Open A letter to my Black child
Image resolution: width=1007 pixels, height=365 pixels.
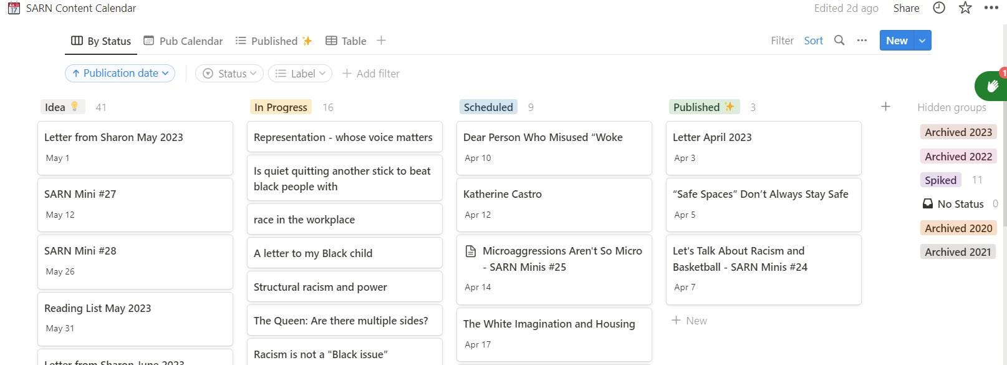(345, 253)
